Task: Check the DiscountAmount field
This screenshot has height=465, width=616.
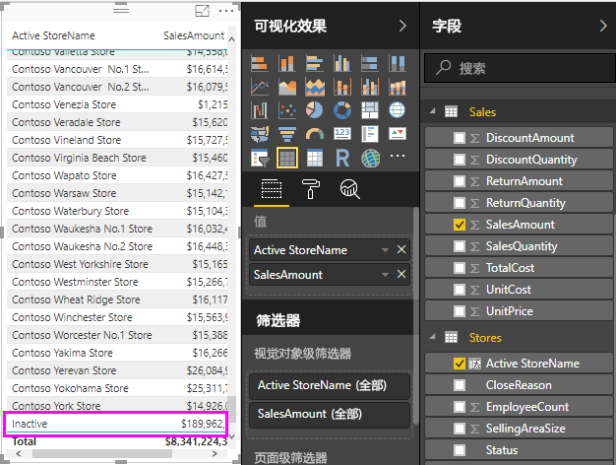Action: (460, 138)
